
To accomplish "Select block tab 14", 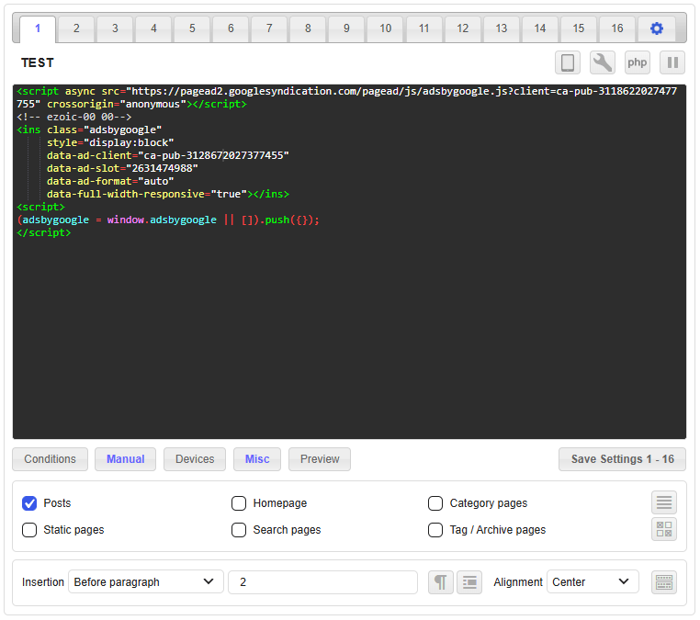I will (x=540, y=29).
